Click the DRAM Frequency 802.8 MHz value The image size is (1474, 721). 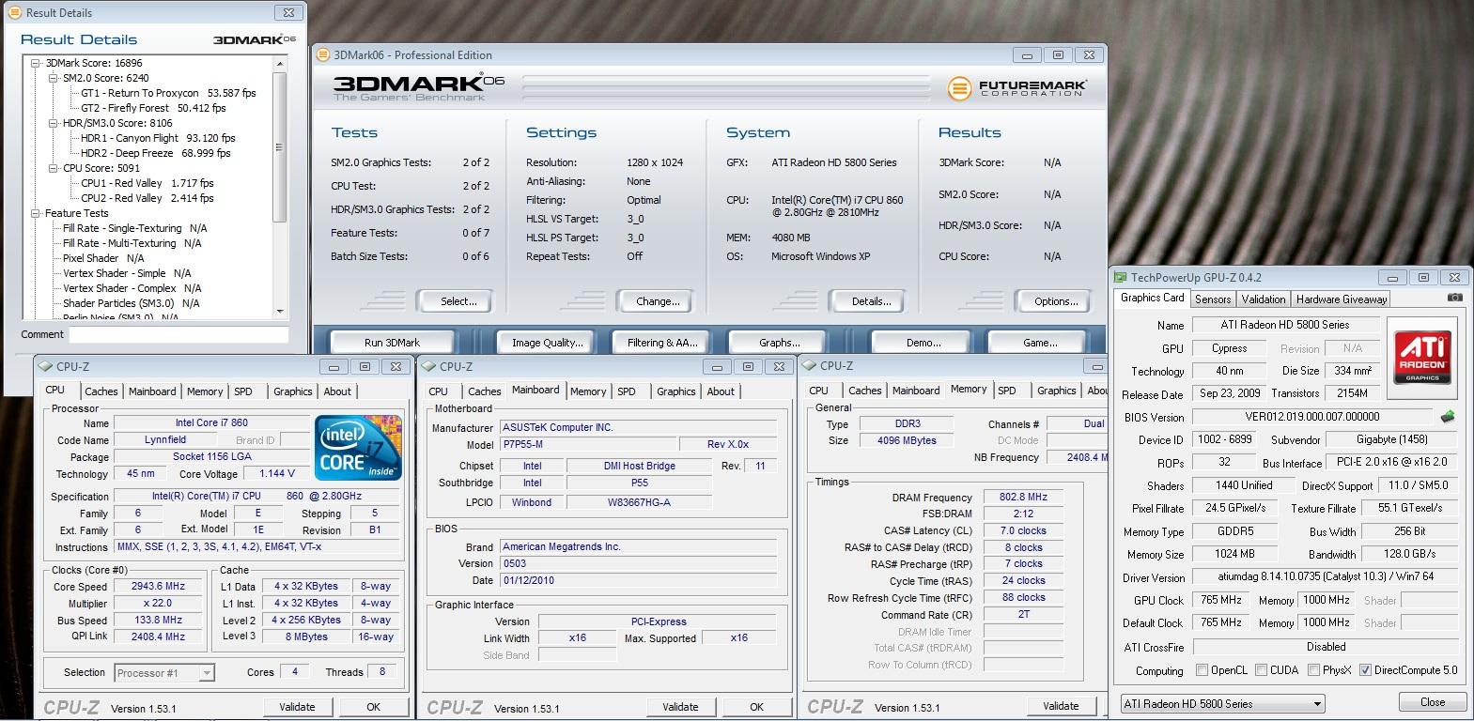tap(1023, 497)
